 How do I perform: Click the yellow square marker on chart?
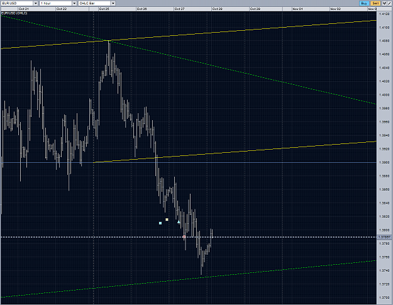[x=167, y=219]
